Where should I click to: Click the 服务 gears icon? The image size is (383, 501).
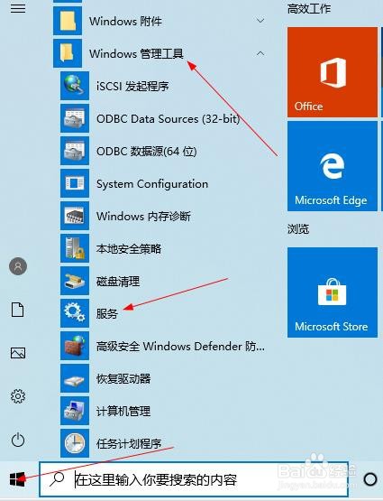click(x=75, y=313)
